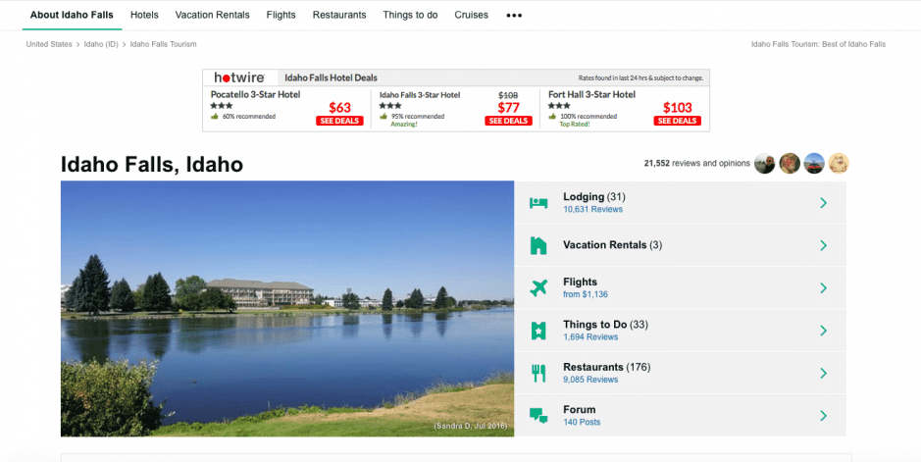
Task: Open the three-dots more menu
Action: coord(514,16)
